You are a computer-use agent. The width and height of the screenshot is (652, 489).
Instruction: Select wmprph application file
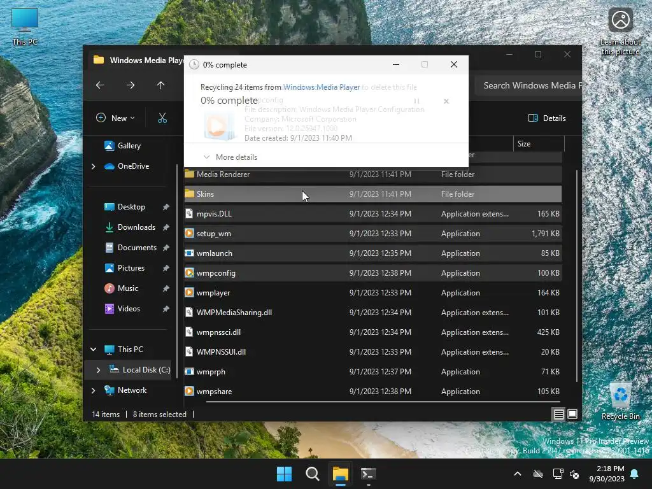click(373, 372)
